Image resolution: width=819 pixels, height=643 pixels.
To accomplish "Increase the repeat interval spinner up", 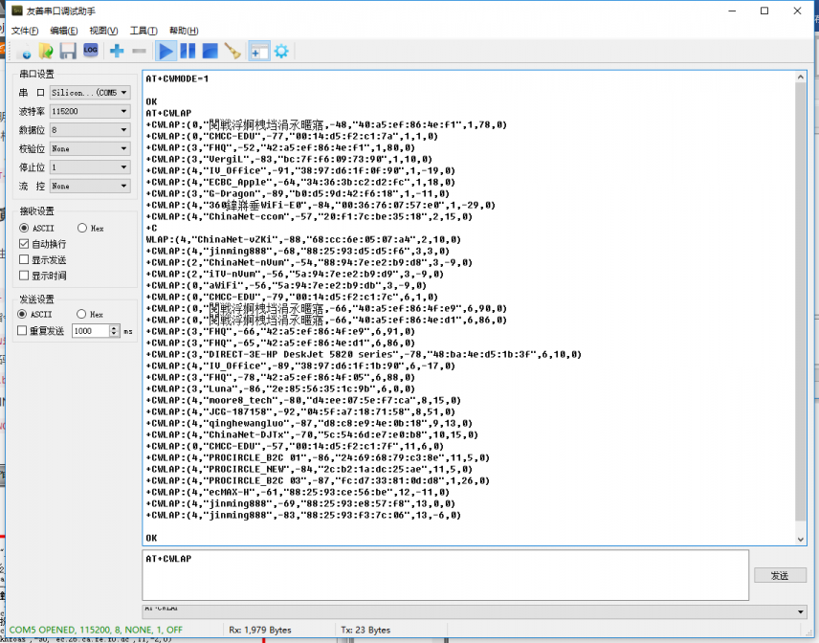I will [x=115, y=327].
